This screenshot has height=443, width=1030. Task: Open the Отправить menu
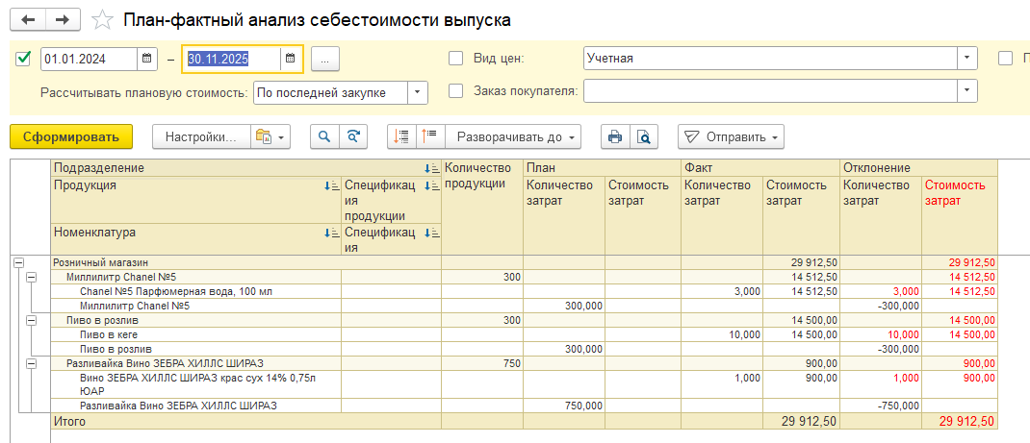[x=731, y=136]
